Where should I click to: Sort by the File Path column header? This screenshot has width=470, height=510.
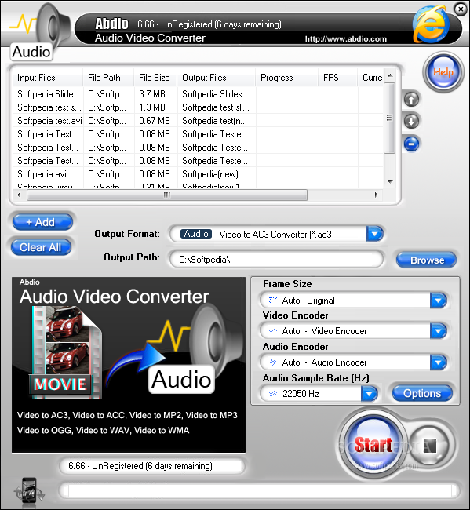coord(108,78)
